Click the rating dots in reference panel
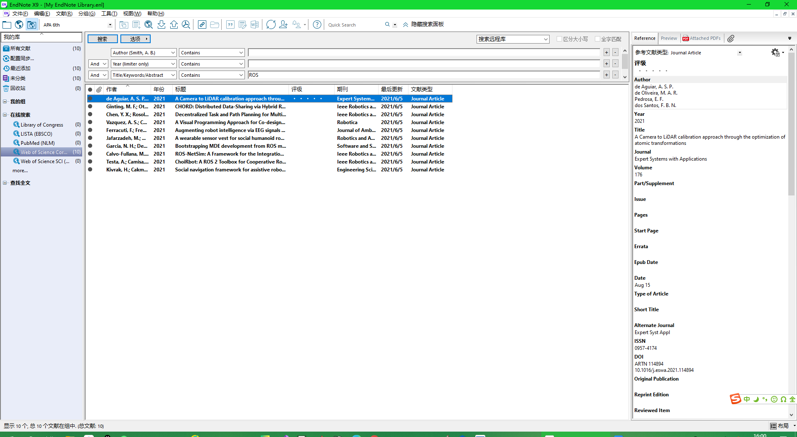 pos(653,71)
